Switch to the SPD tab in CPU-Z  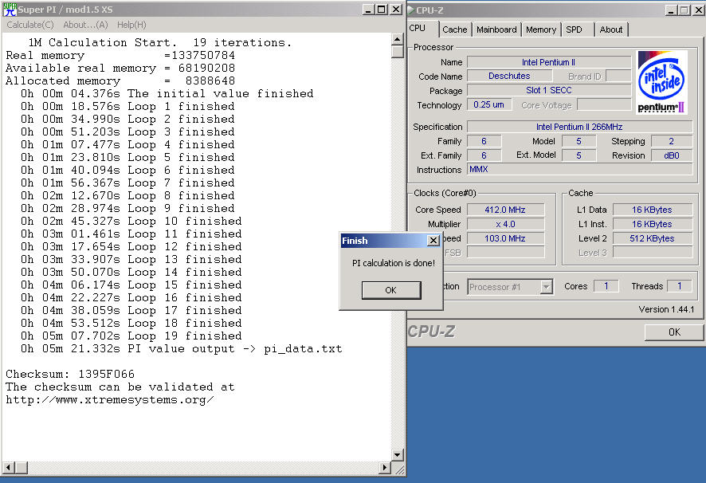pos(574,29)
